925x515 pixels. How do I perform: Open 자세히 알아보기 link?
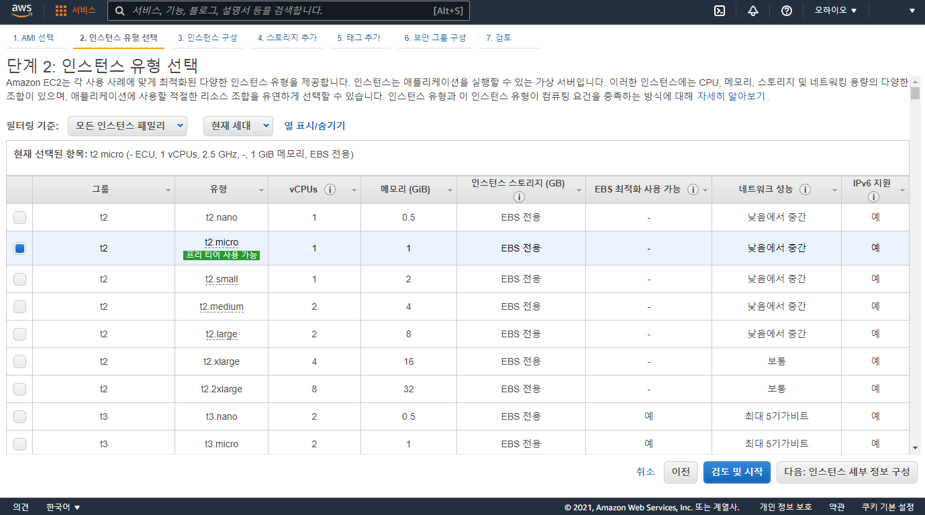click(731, 96)
